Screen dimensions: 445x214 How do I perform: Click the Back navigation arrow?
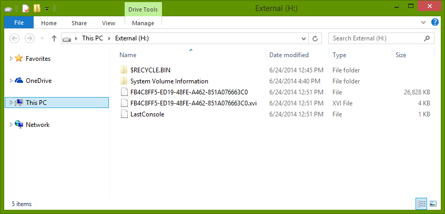coord(15,38)
